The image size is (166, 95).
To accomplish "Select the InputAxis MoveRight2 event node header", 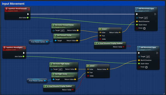I will 14,48.
